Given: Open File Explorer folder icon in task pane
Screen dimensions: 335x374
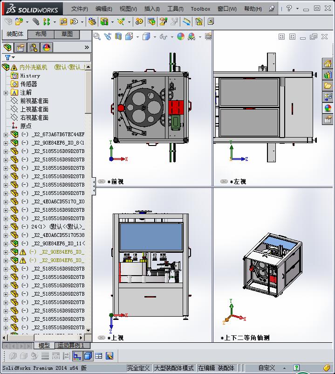Looking at the screenshot, I should 328,86.
